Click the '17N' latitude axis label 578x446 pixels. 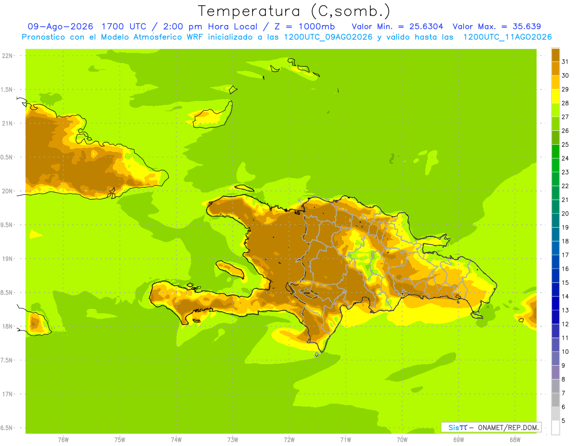[x=7, y=394]
